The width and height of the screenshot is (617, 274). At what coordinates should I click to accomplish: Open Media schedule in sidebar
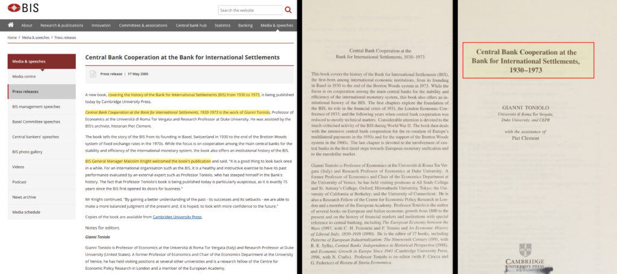click(x=42, y=212)
